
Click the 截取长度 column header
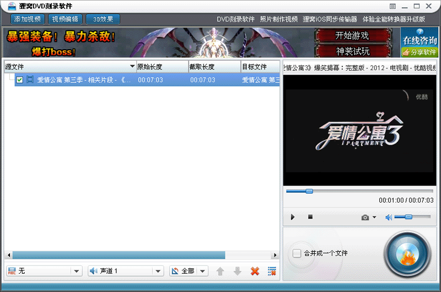(x=214, y=67)
